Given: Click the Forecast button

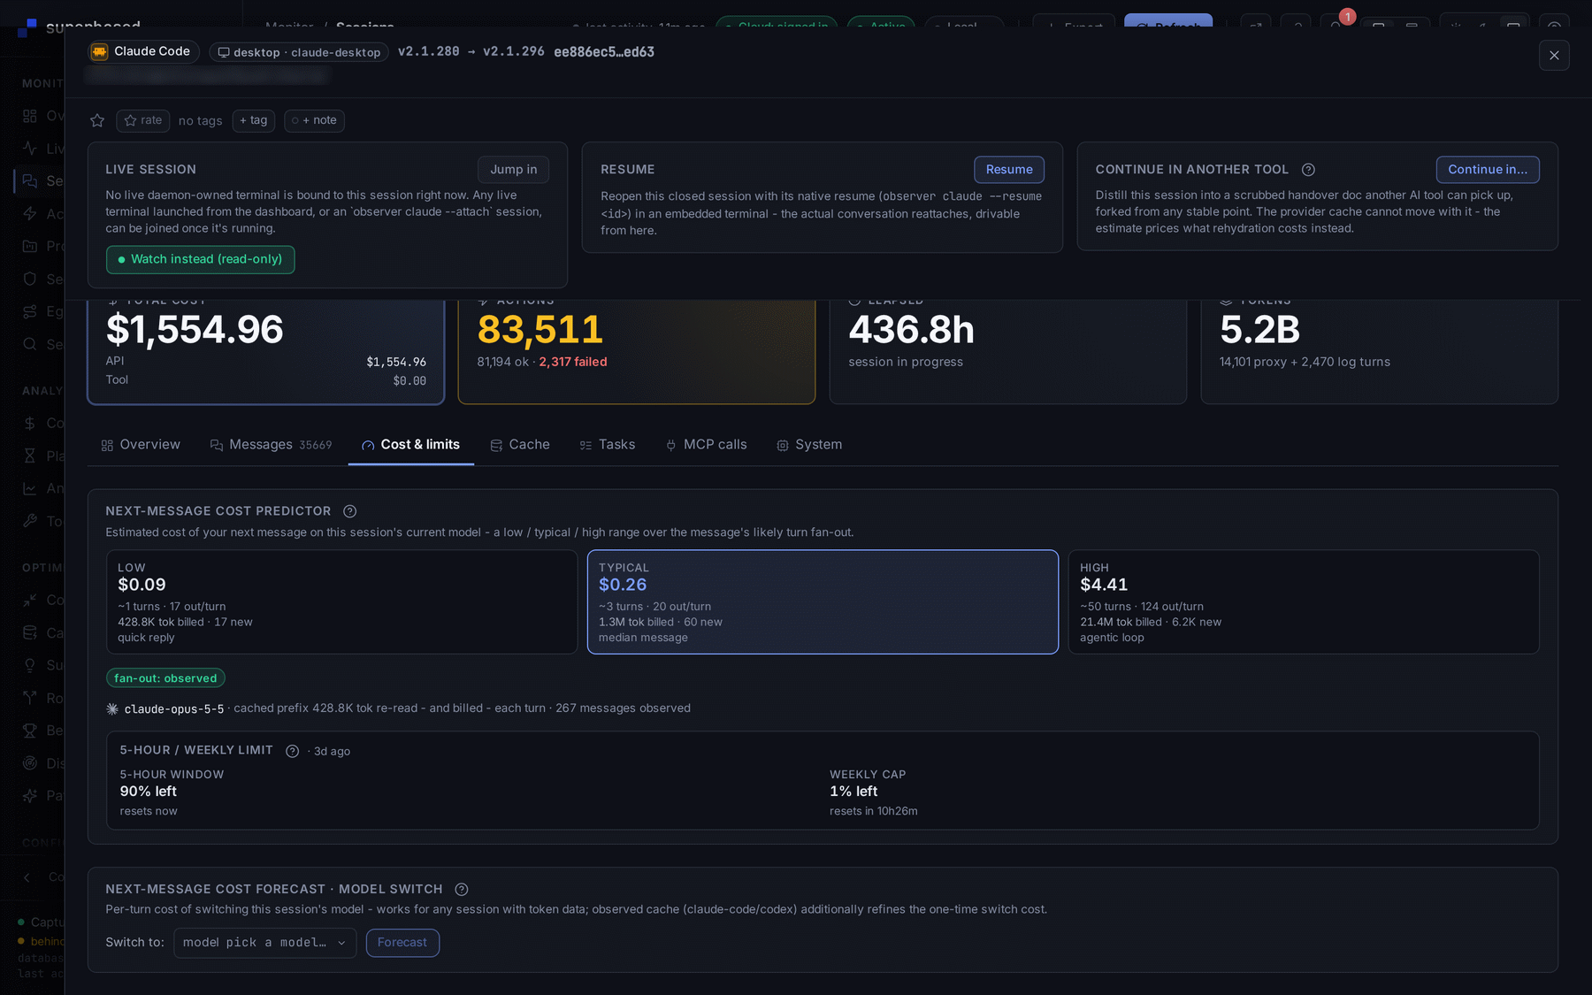Looking at the screenshot, I should coord(402,943).
